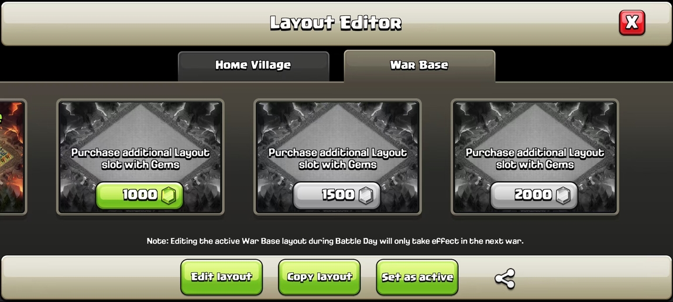Click purchase text on the 2000-gem slot
The height and width of the screenshot is (302, 673).
tap(535, 158)
